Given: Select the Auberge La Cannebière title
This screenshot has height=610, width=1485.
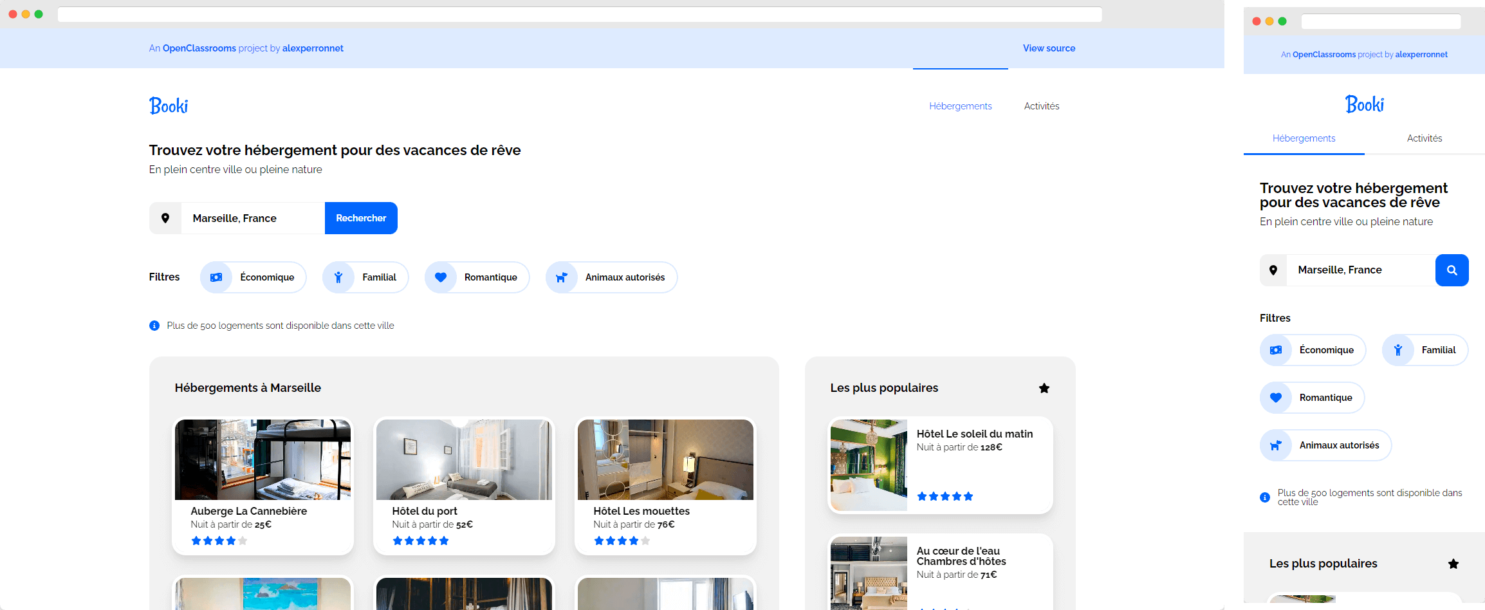Looking at the screenshot, I should click(249, 511).
